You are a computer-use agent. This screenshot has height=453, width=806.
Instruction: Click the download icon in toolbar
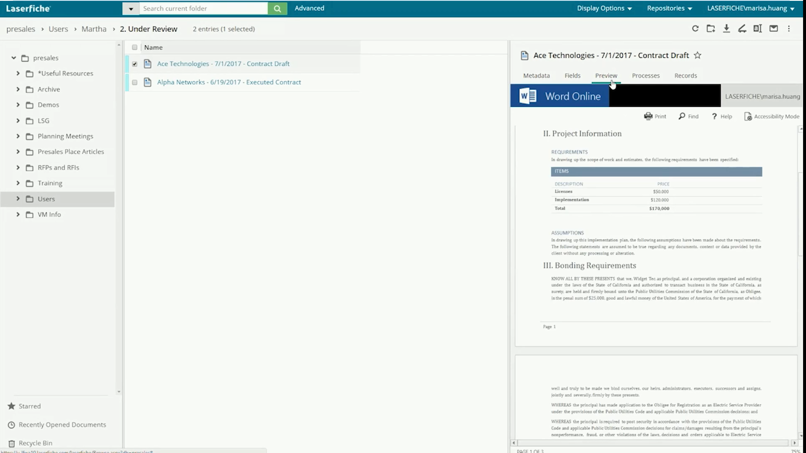click(726, 29)
